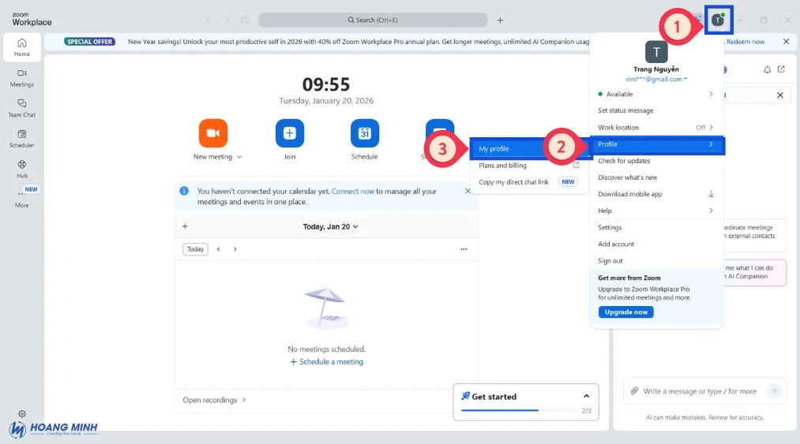Image resolution: width=800 pixels, height=444 pixels.
Task: Click the Connect now calendar link
Action: click(x=352, y=191)
